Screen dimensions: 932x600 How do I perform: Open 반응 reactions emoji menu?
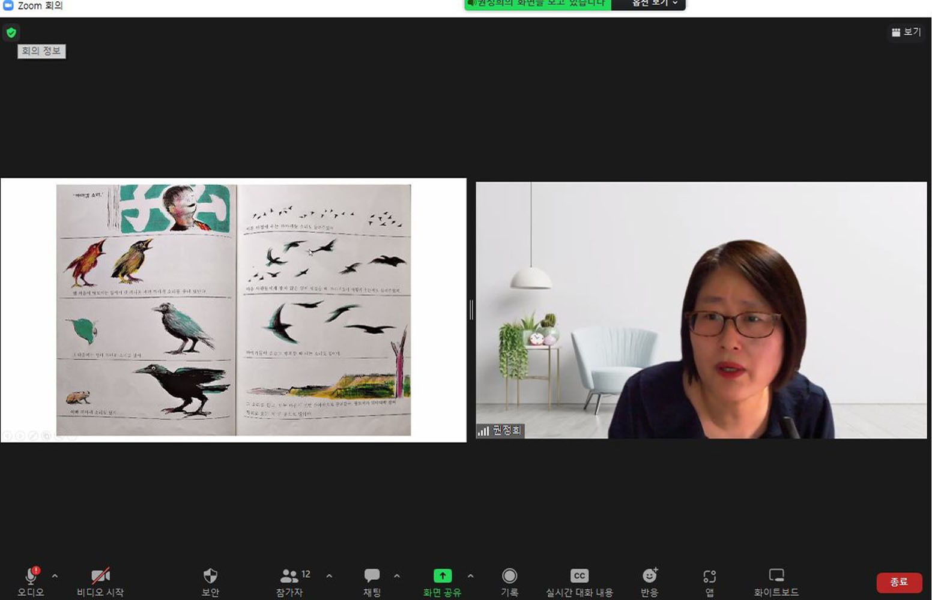(x=649, y=581)
